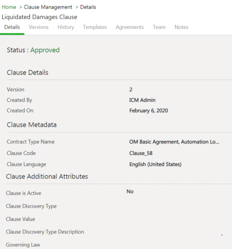The image size is (232, 249).
Task: Click the Liquidated Damages Clause title
Action: point(39,17)
